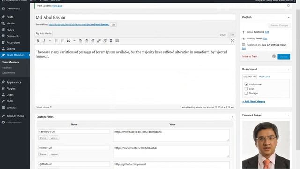
Task: Insert a numbered list
Action: point(62,41)
